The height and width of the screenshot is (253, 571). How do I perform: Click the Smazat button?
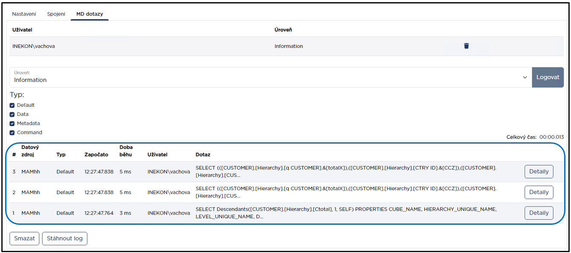click(25, 238)
